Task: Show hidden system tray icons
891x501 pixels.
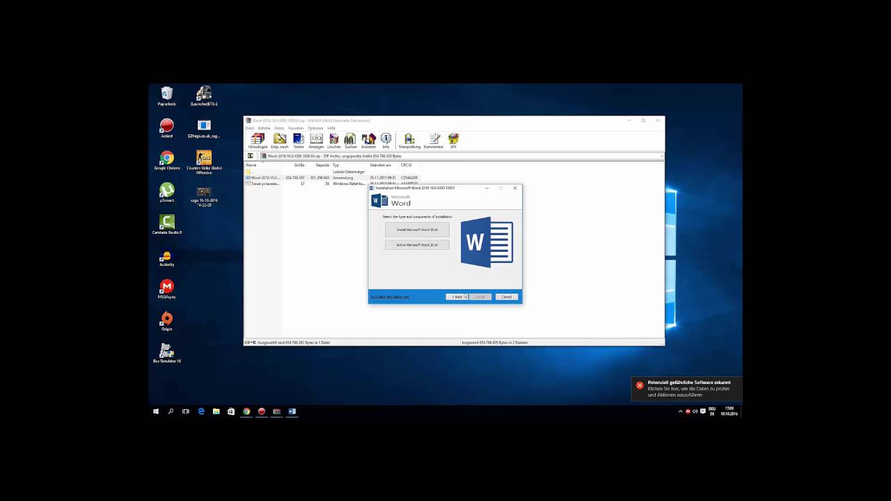Action: tap(680, 411)
